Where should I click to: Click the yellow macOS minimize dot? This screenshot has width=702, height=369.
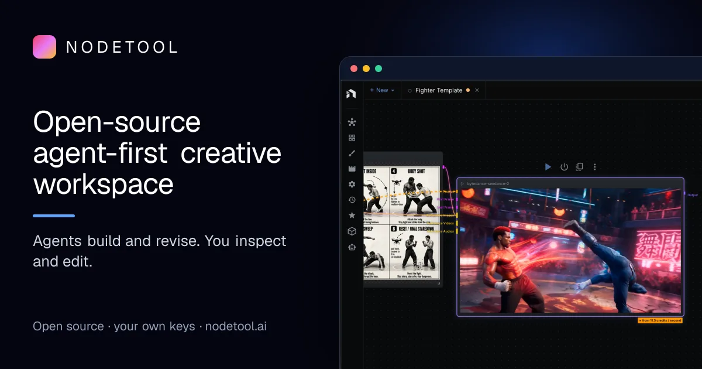[366, 69]
